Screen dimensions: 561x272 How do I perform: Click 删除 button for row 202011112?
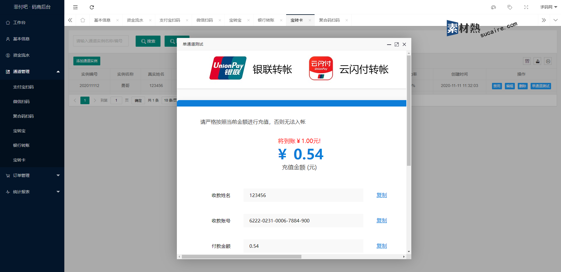pos(522,86)
